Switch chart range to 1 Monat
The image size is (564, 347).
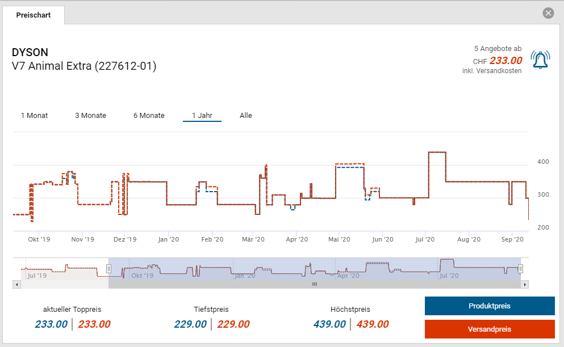pos(34,116)
